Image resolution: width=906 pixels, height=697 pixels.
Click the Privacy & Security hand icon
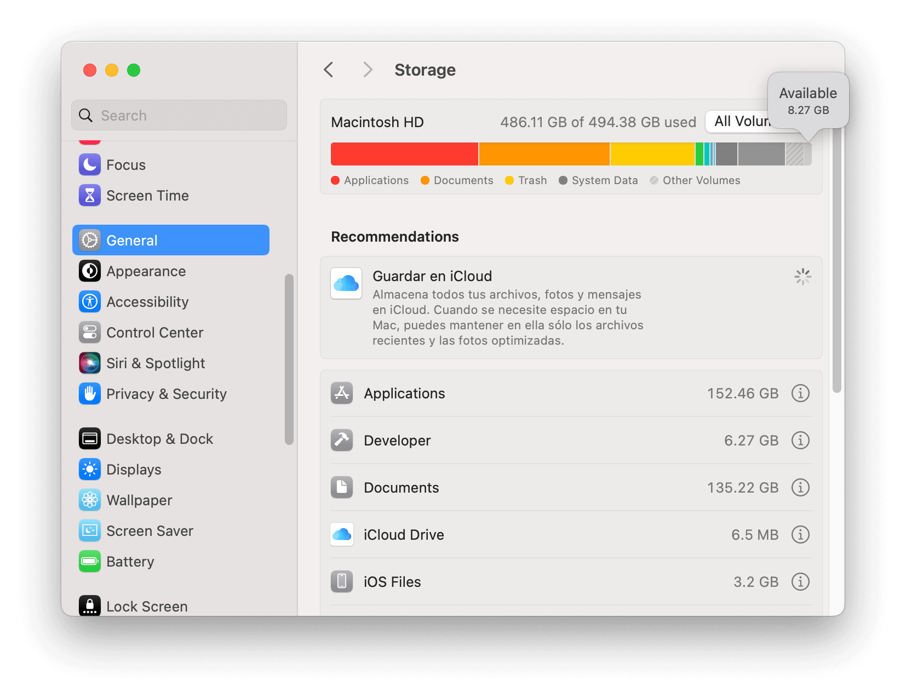coord(90,393)
